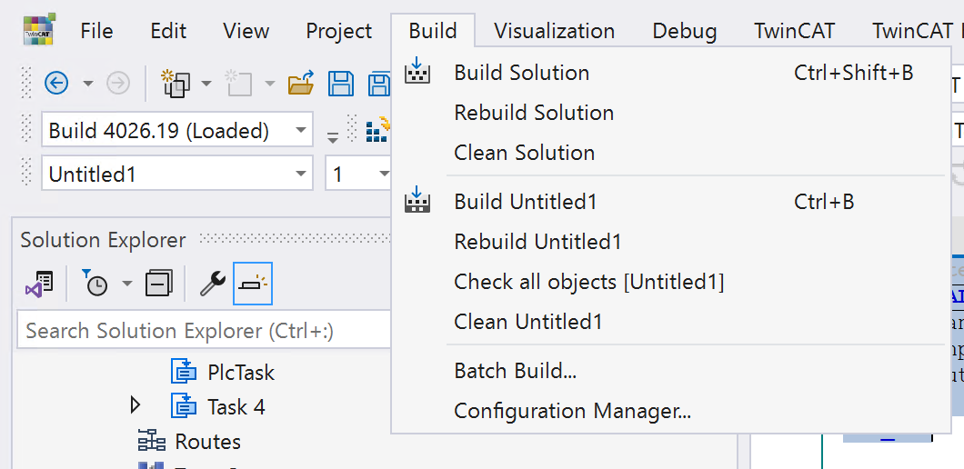Open the Navigate Backward history dropdown arrow
964x469 pixels.
(x=88, y=84)
